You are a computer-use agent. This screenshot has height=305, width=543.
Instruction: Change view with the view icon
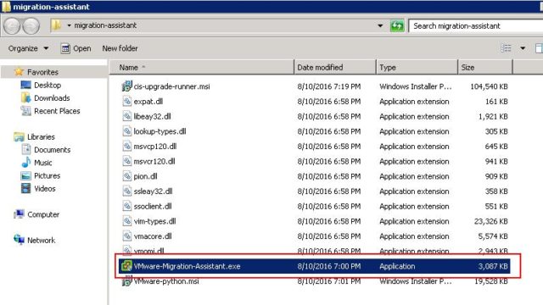tap(506, 48)
